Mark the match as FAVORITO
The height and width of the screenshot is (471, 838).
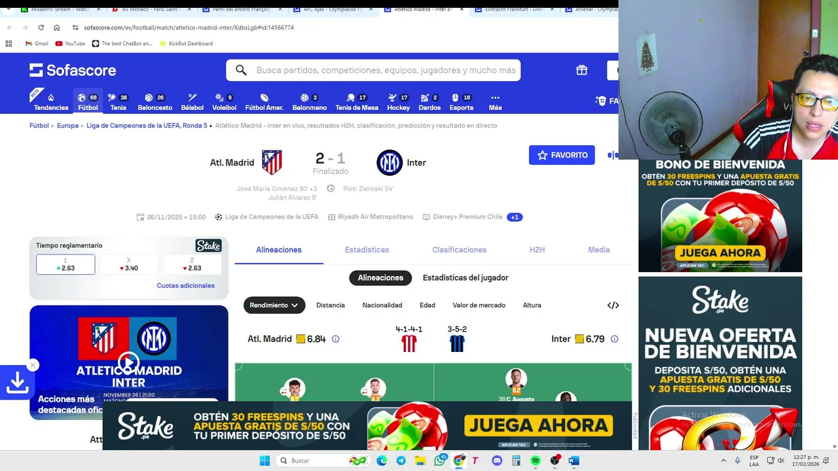(562, 155)
